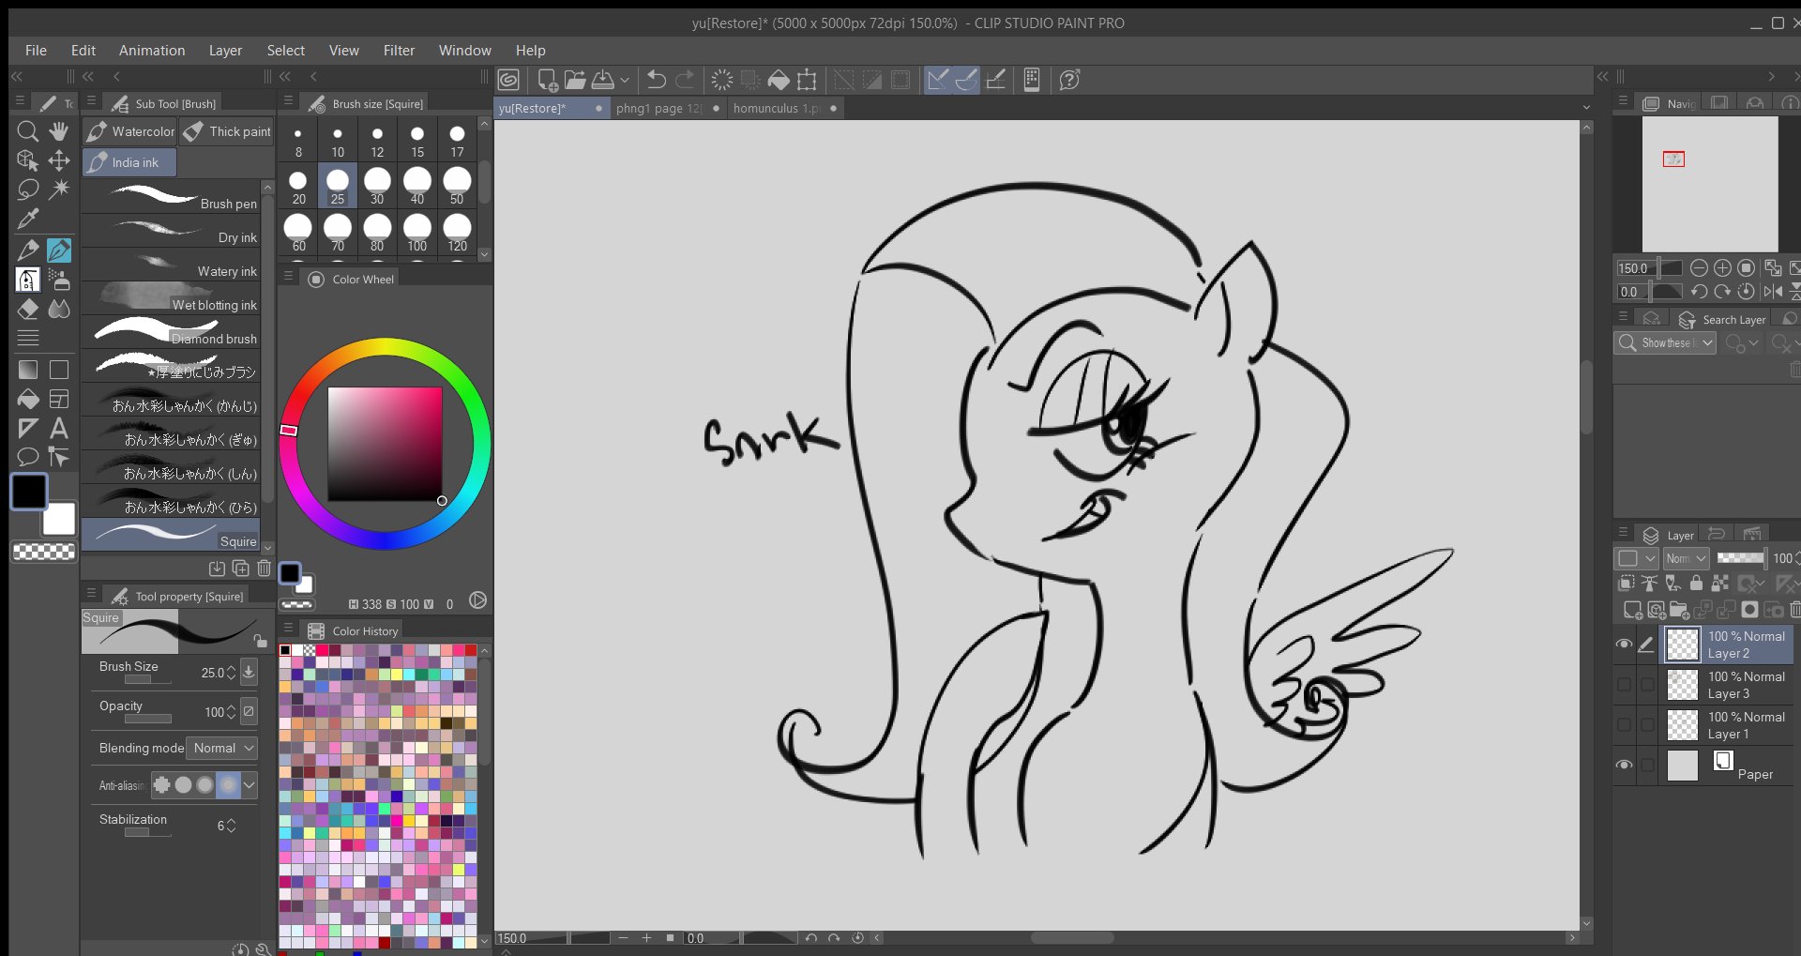Toggle visibility of the Paper layer
The image size is (1801, 956).
coord(1624,765)
